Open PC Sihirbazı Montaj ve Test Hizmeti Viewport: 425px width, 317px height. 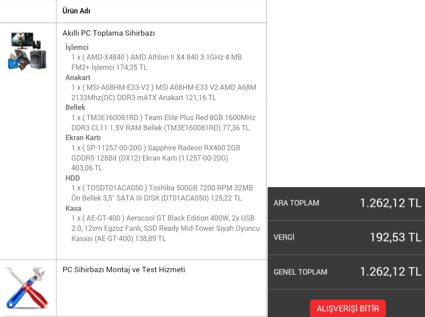124,269
